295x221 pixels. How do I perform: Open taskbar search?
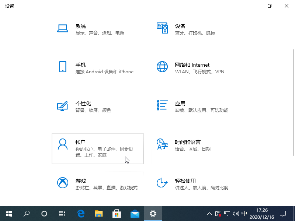26,214
